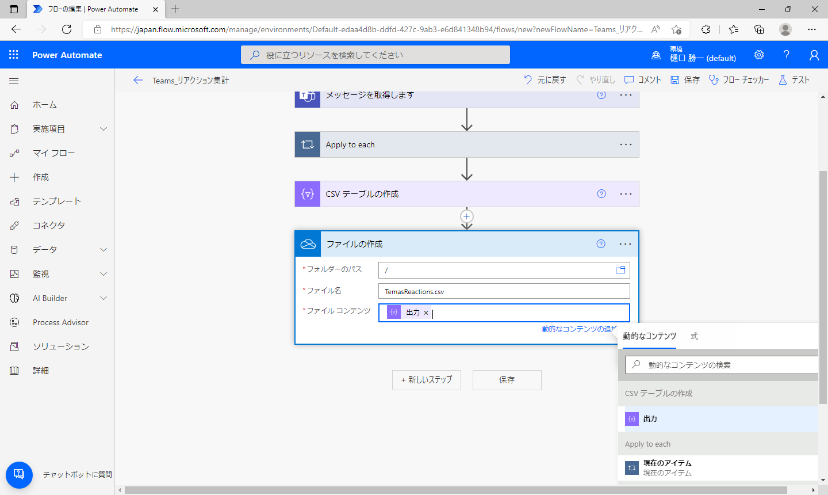Open the help question mark in the header
Image resolution: width=828 pixels, height=495 pixels.
786,55
